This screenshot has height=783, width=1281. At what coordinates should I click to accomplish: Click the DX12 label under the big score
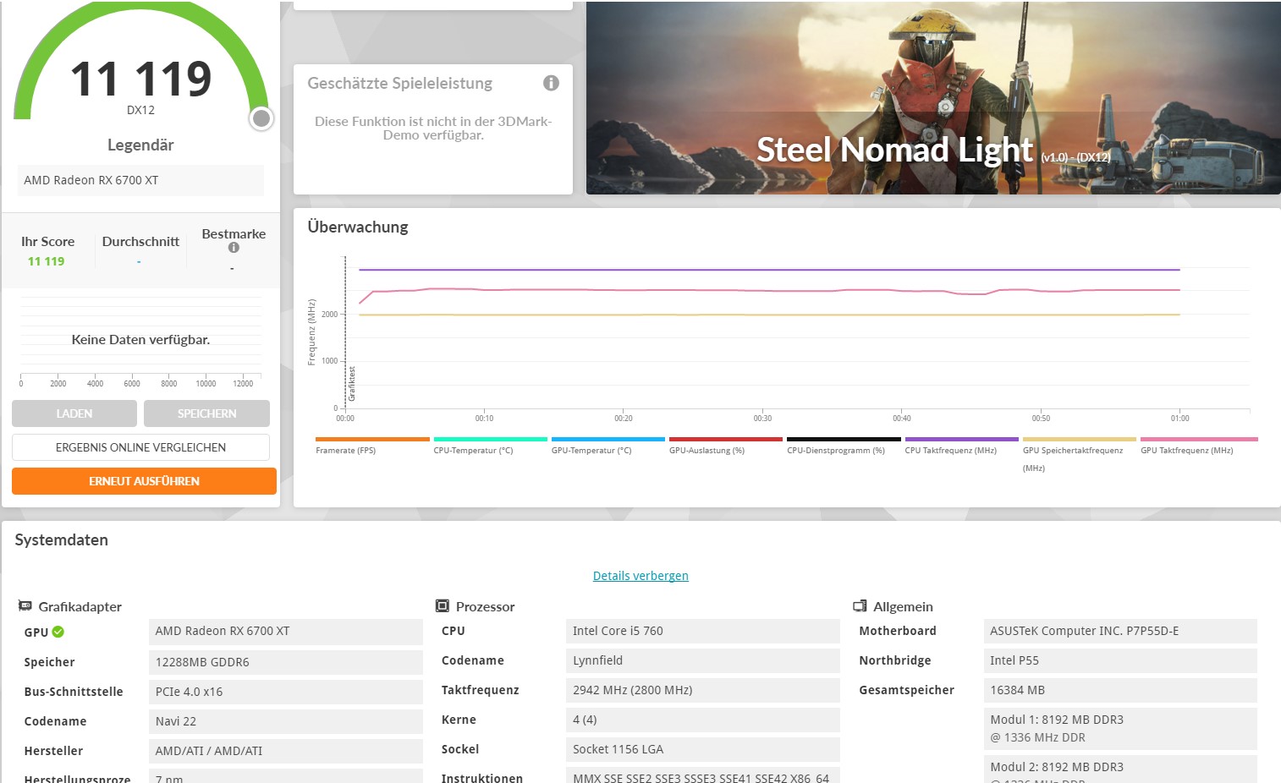pyautogui.click(x=140, y=110)
